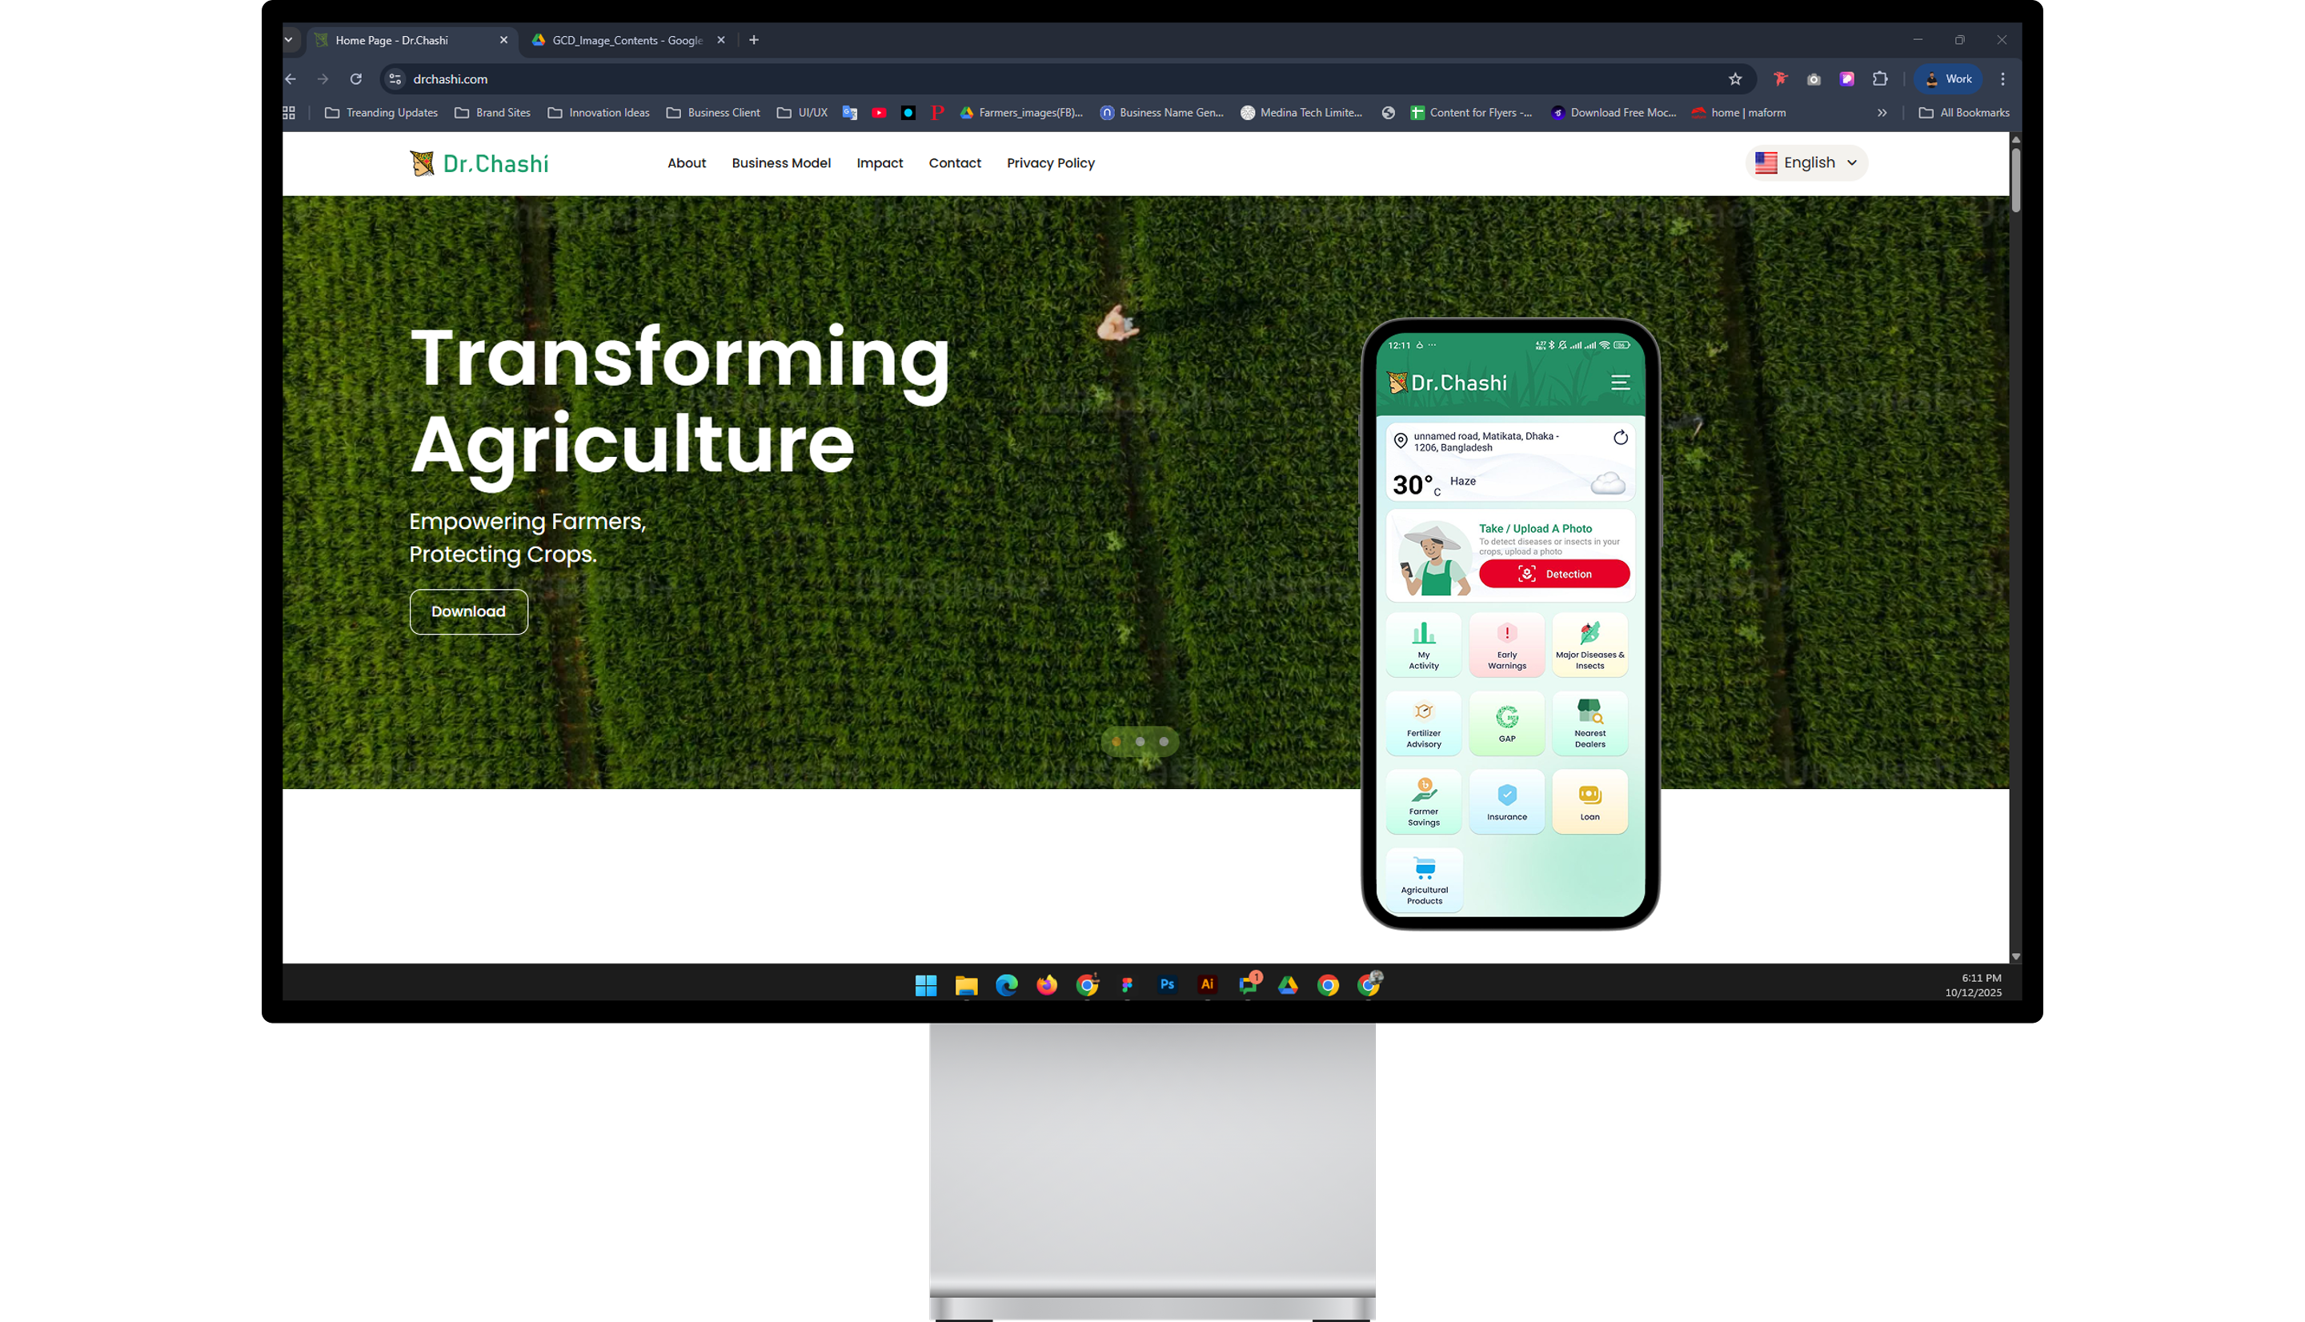Switch to the GCD_Image_Contents tab
The image size is (2305, 1322).
(627, 40)
